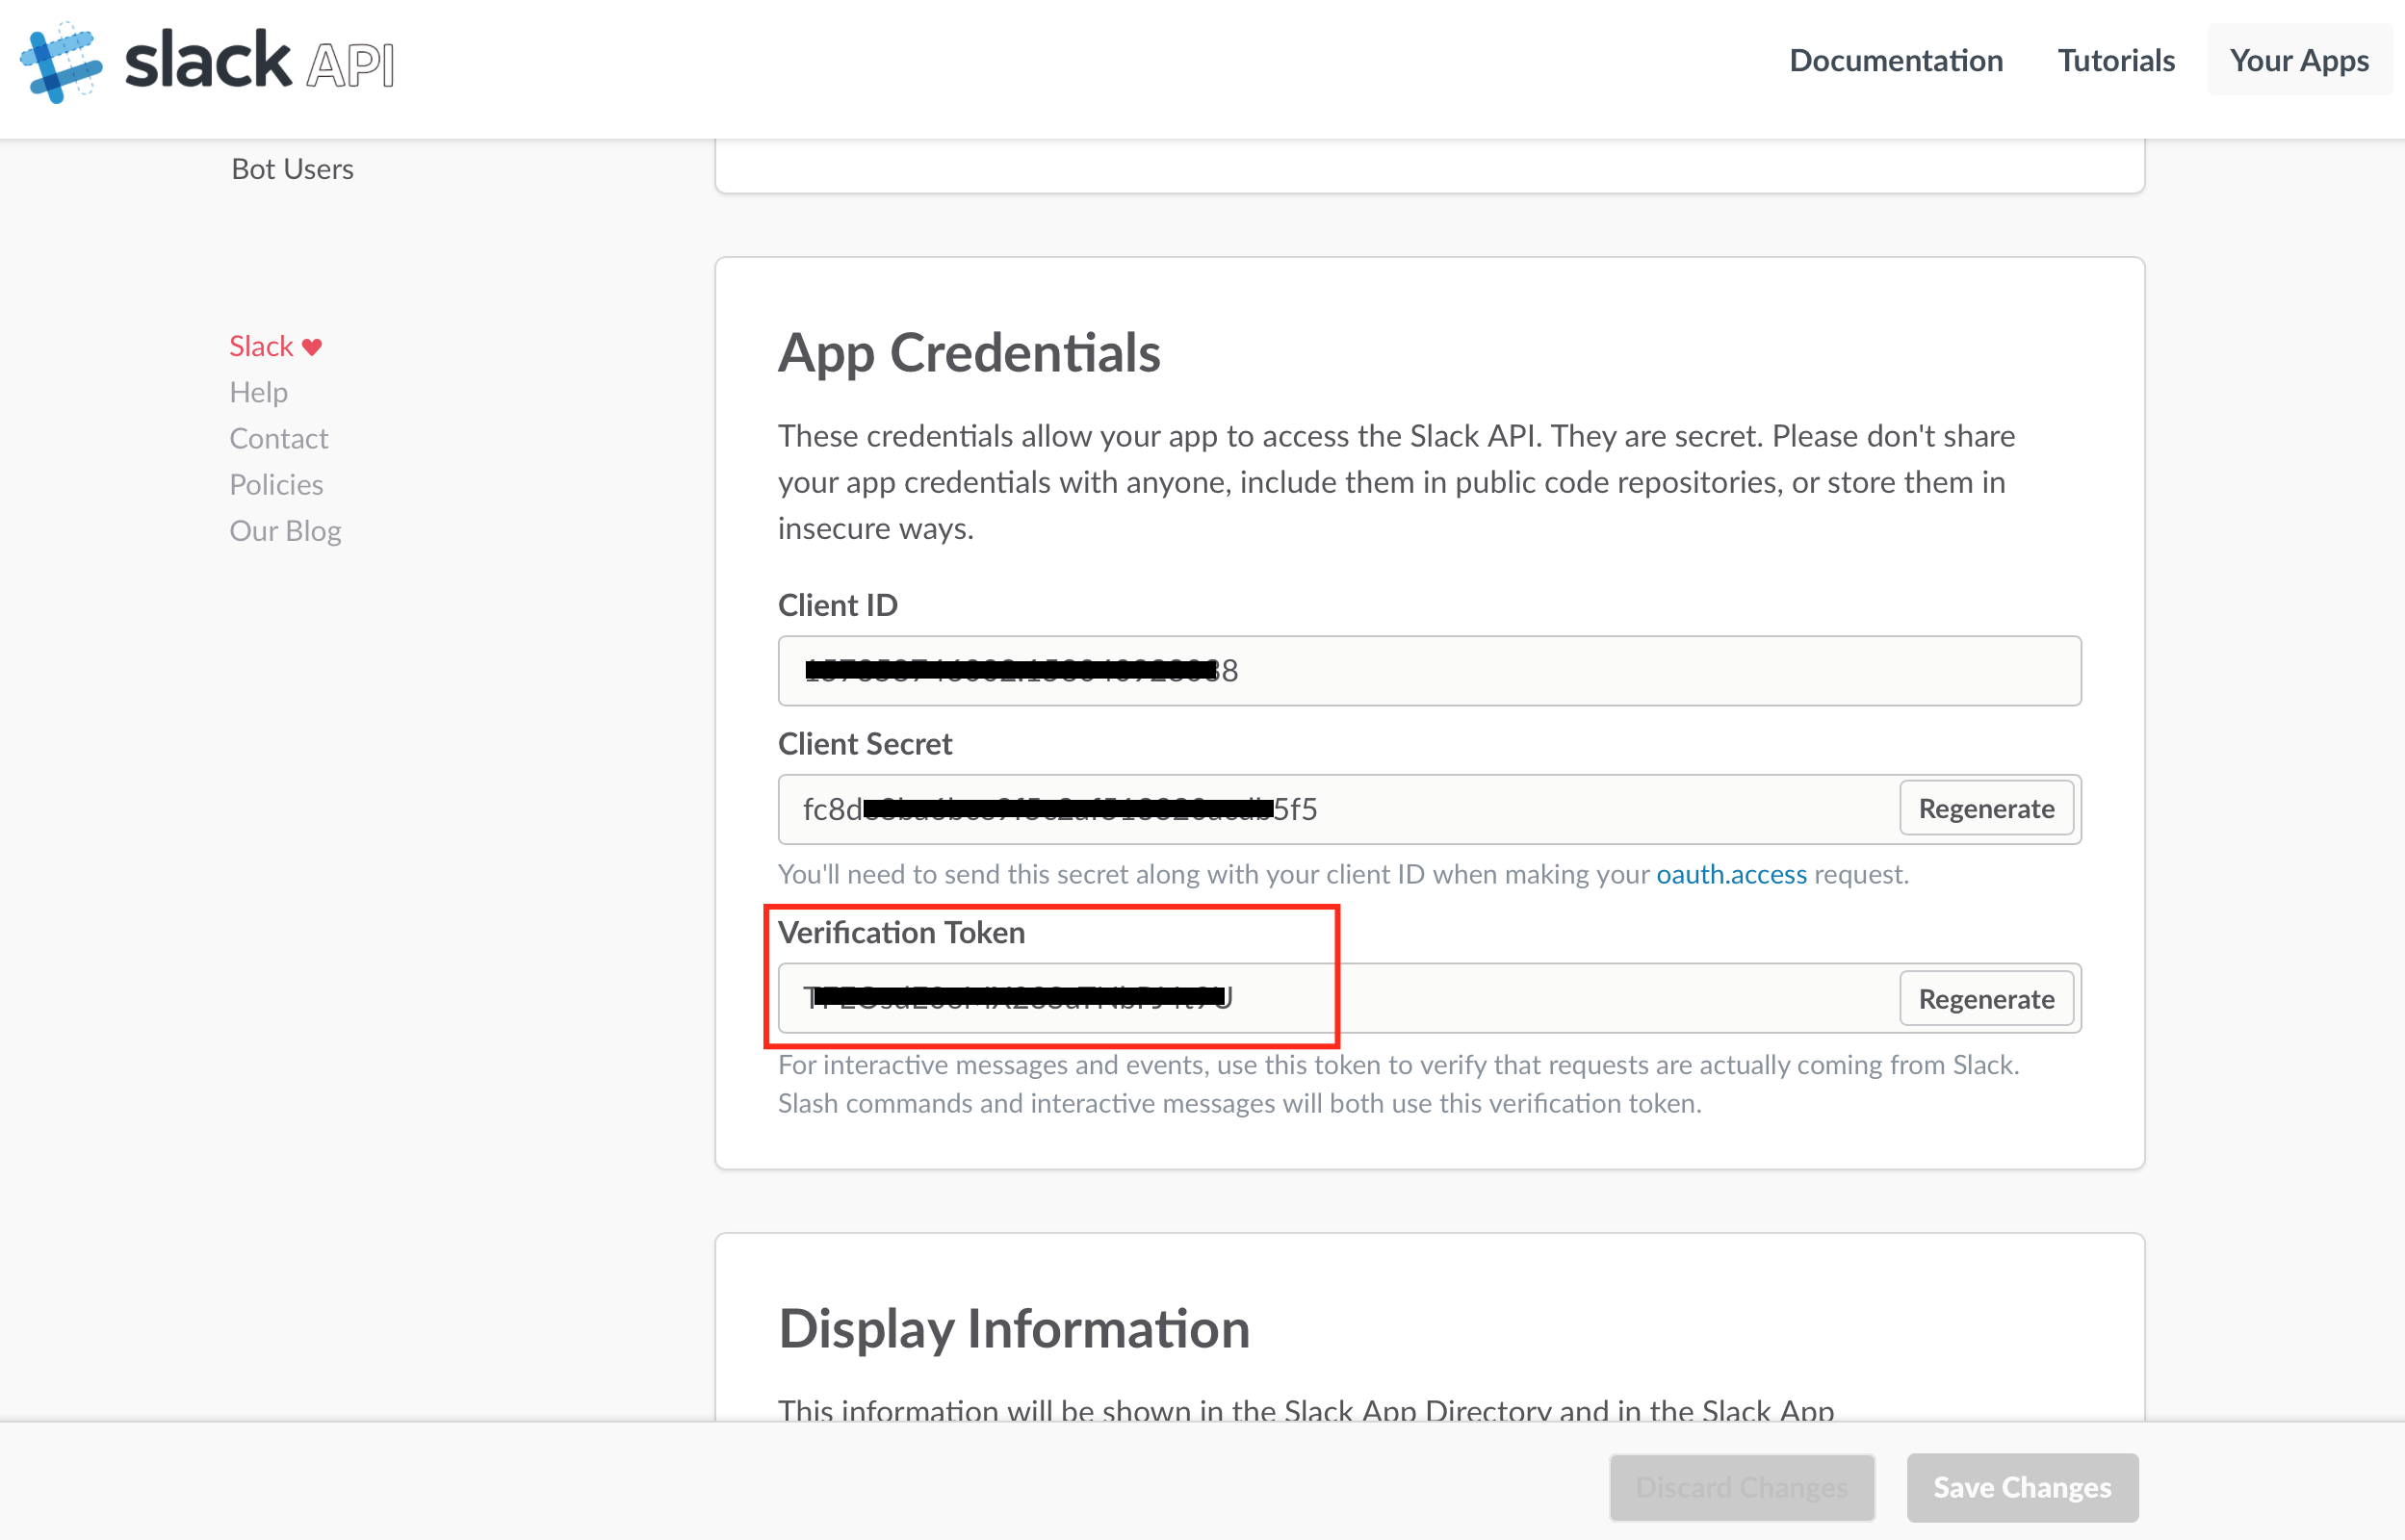2405x1540 pixels.
Task: Regenerate the Client Secret
Action: coord(1985,809)
